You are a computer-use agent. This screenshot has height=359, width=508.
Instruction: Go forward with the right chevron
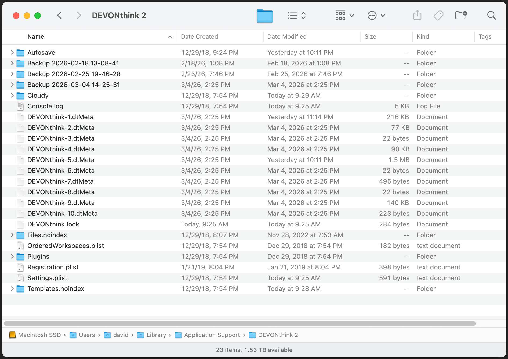point(78,16)
